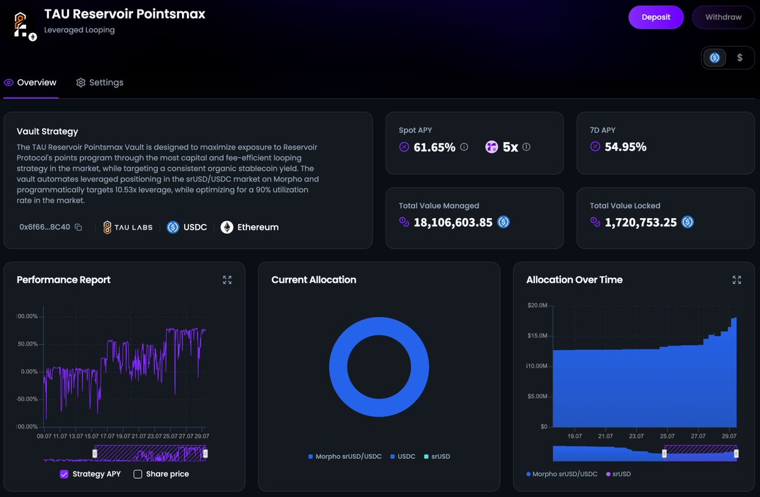Click the $20.0M axis label
The height and width of the screenshot is (497, 760).
click(x=537, y=306)
